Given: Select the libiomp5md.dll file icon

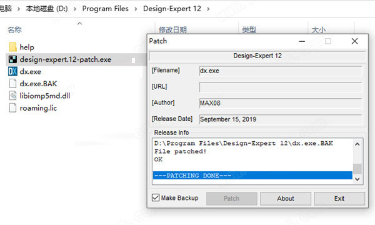Looking at the screenshot, I should [12, 96].
